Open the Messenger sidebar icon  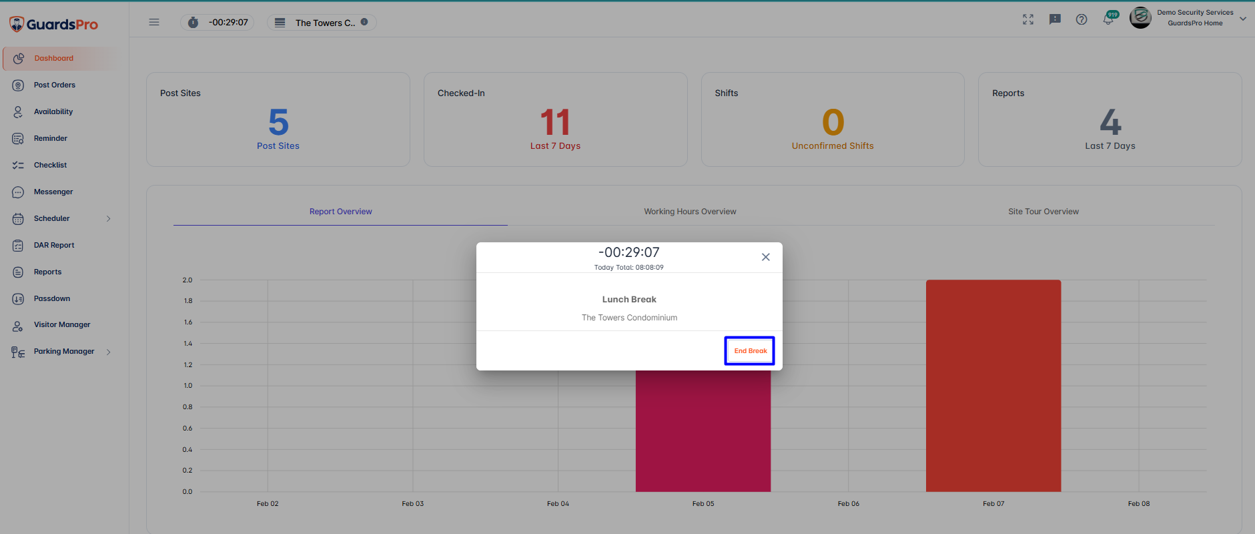pyautogui.click(x=18, y=192)
